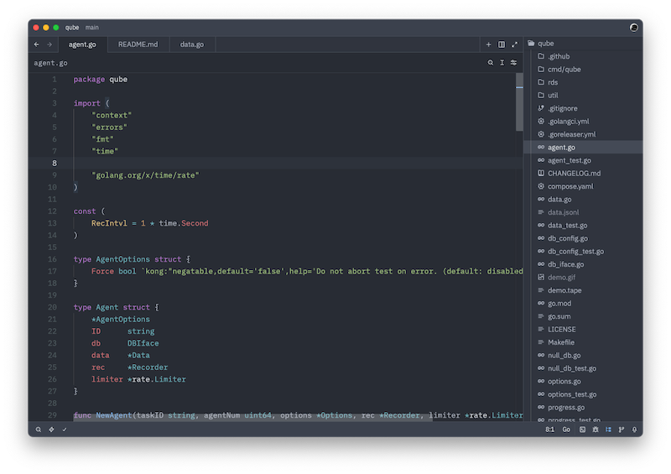671x474 pixels.
Task: Open db_iface.go file
Action: tap(583, 264)
